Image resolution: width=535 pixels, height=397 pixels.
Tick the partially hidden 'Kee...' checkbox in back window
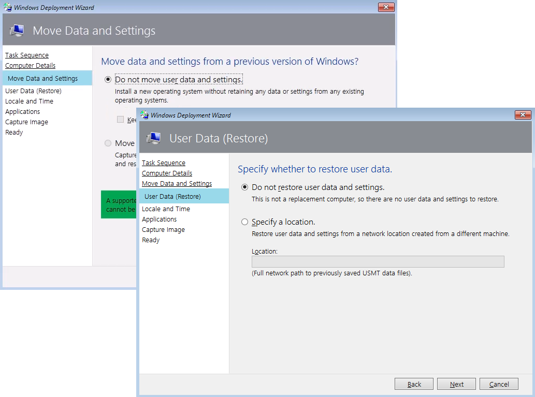(120, 120)
